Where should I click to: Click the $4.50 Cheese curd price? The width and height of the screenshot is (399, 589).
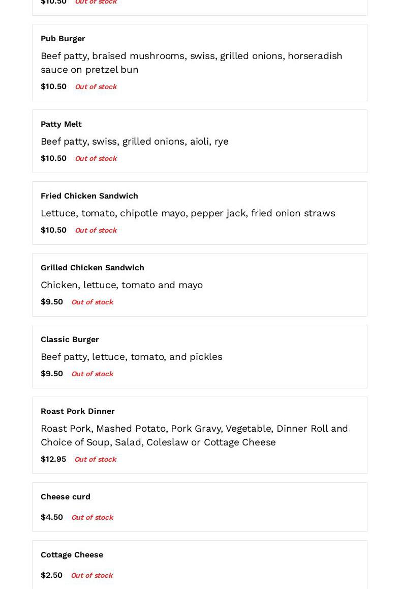pos(52,517)
